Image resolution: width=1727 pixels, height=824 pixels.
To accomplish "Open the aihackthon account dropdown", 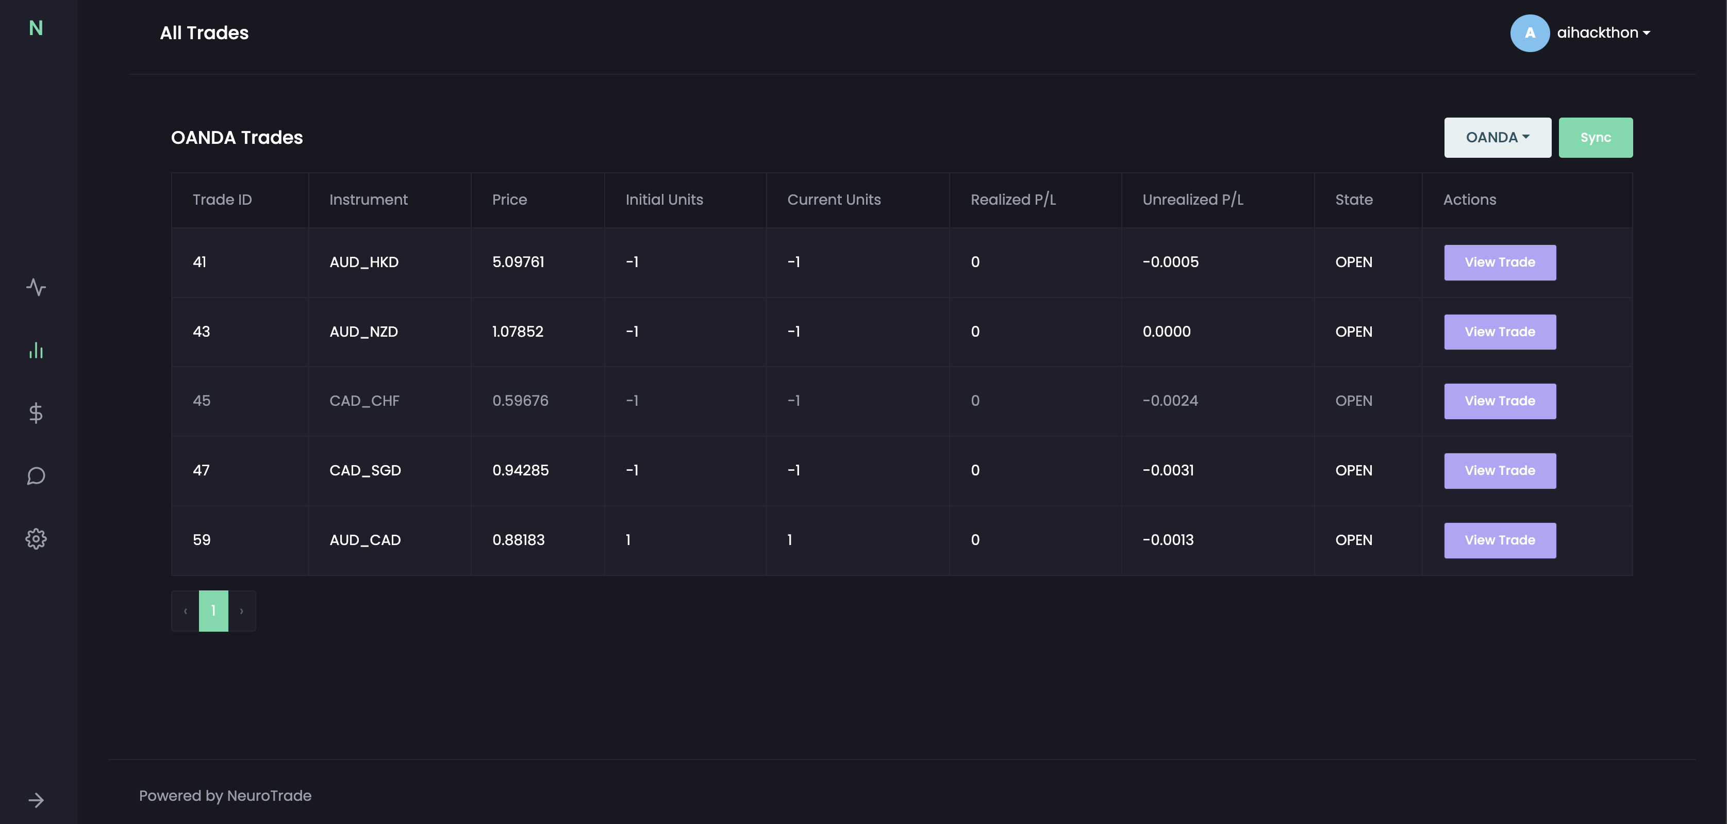I will tap(1603, 33).
